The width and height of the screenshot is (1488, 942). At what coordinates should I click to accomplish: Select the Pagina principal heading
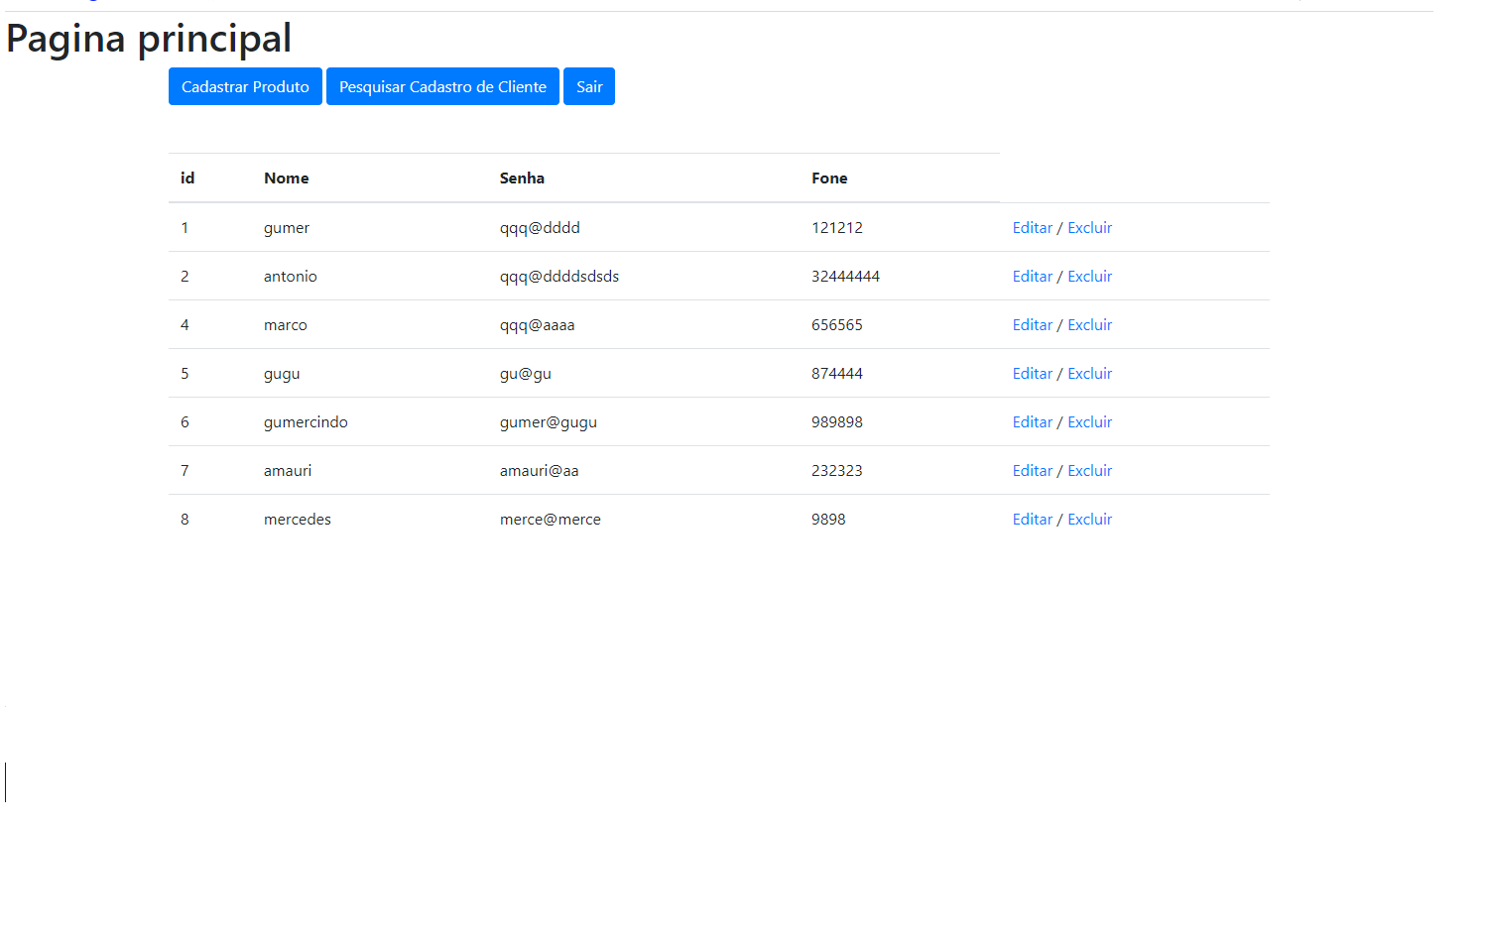pyautogui.click(x=149, y=39)
